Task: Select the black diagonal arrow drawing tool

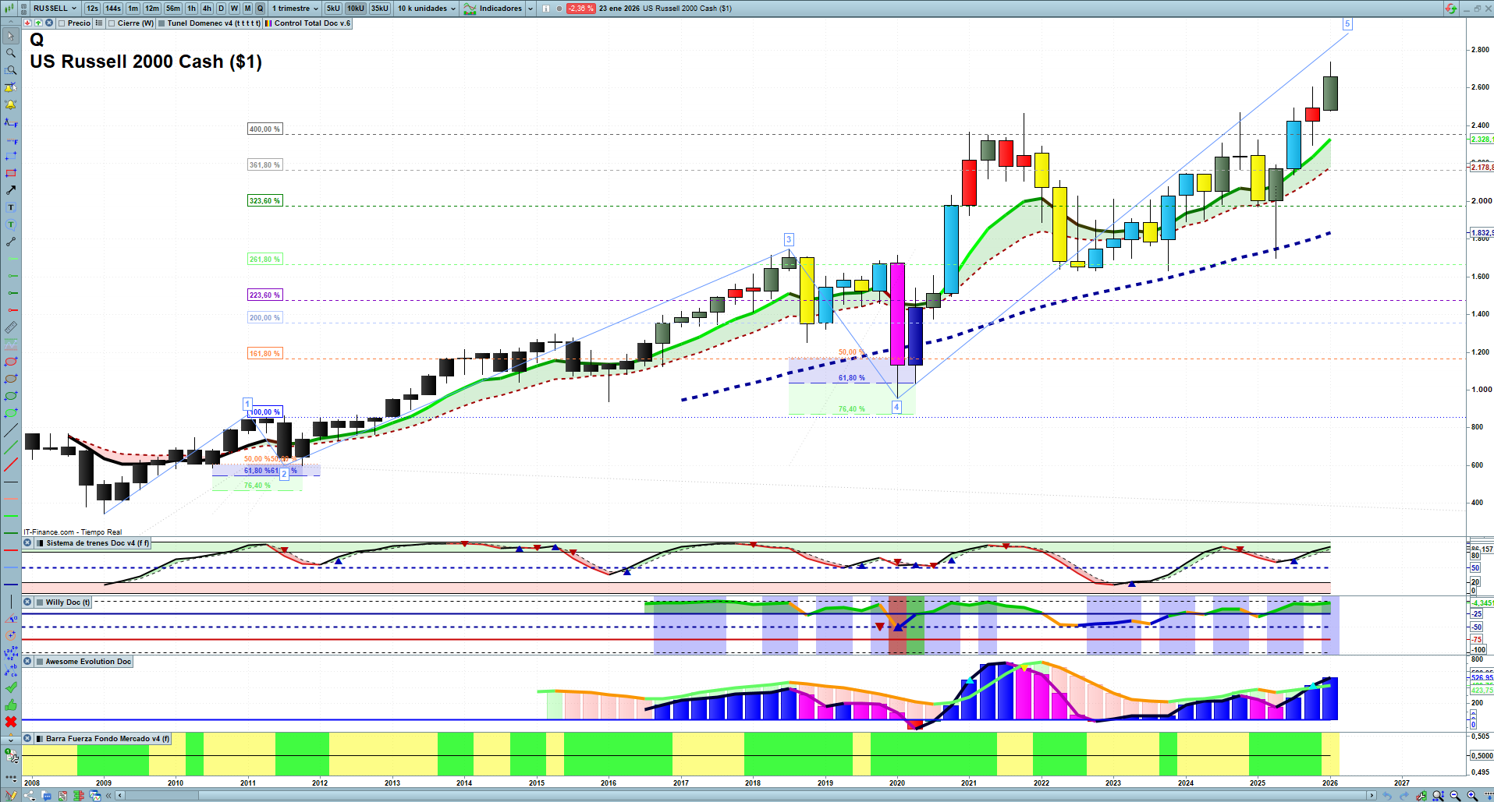Action: tap(11, 190)
